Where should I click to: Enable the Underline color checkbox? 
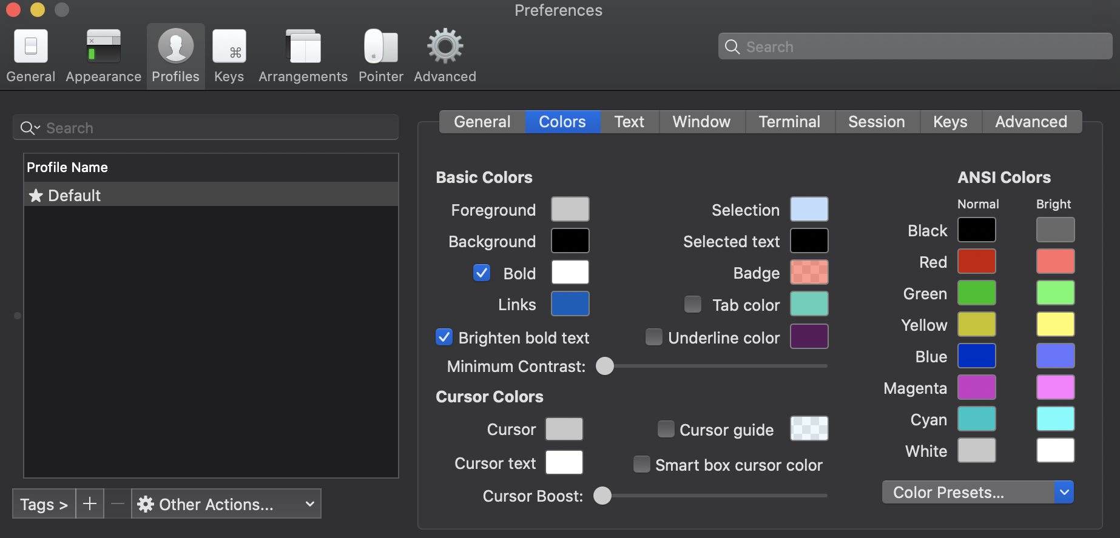coord(654,337)
